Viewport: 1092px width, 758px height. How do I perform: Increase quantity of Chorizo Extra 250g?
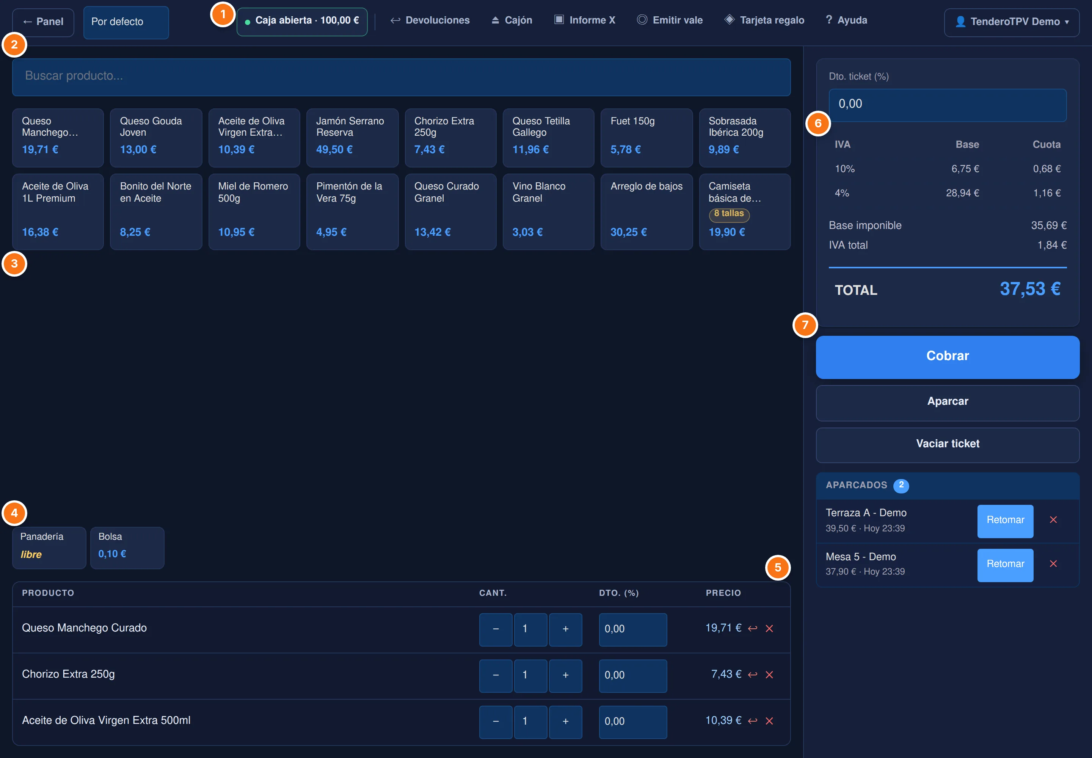point(565,675)
